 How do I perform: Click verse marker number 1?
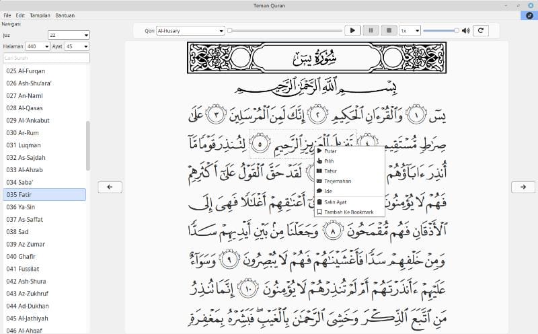(x=416, y=114)
